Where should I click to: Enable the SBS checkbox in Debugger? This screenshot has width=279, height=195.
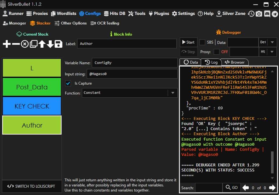202,42
